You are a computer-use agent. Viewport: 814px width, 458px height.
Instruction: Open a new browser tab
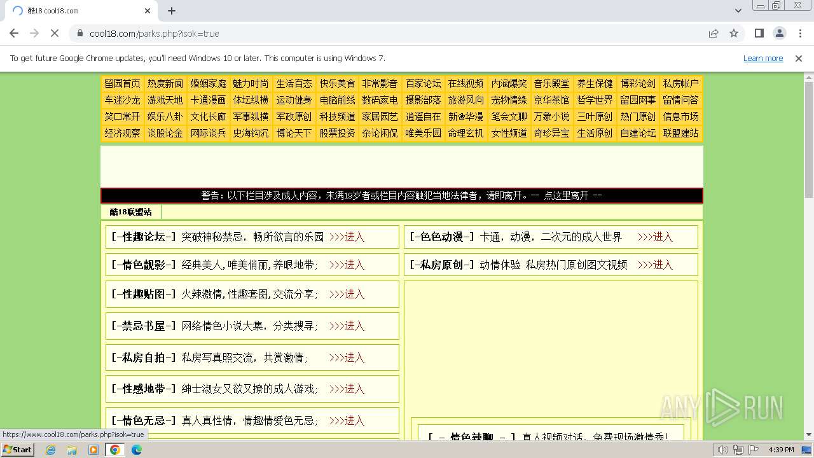172,11
